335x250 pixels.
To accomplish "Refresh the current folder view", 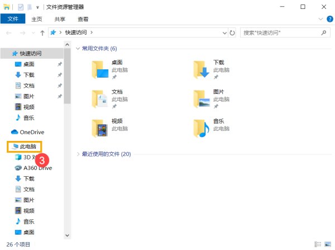I will (x=232, y=33).
